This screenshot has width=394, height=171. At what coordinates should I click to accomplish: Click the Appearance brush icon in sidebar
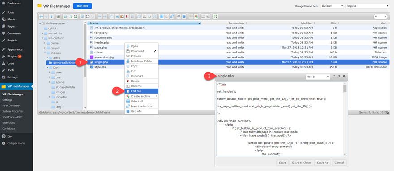click(x=4, y=49)
